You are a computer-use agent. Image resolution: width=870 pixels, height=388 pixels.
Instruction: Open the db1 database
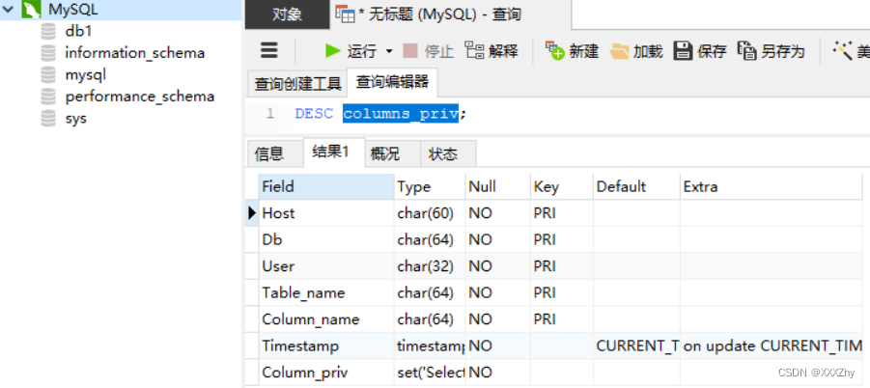[x=78, y=31]
